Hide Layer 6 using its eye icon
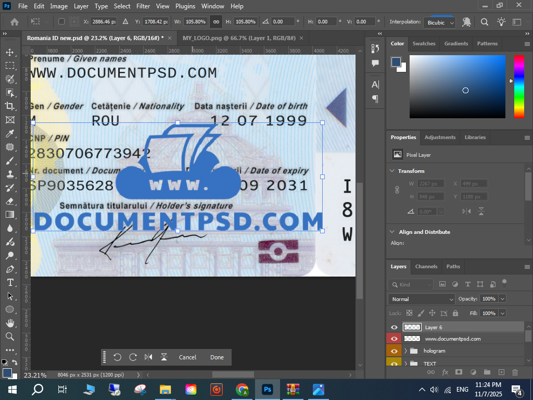Screen dimensions: 533x400 coord(394,327)
